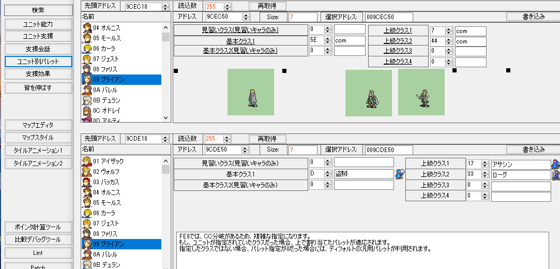This screenshot has width=560, height=269.
Task: Select 02 ヴォルフ portrait in lower list
Action: 87,171
